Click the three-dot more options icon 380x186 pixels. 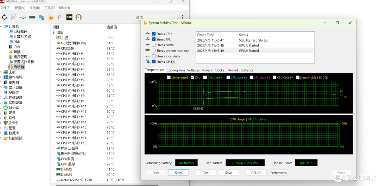coord(183,17)
